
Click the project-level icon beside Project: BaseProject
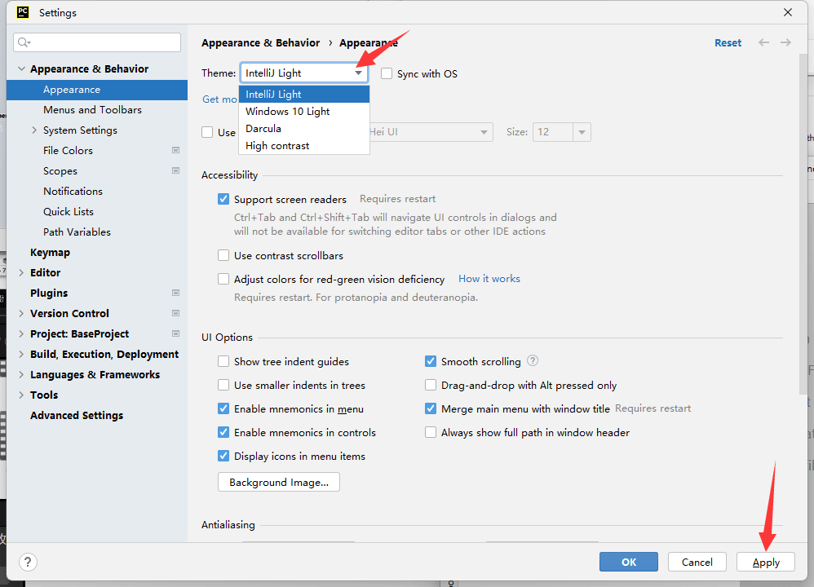[175, 333]
